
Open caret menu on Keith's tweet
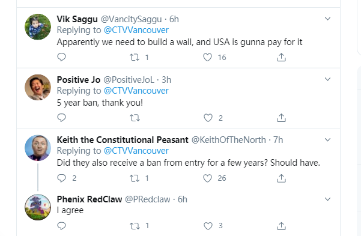327,139
